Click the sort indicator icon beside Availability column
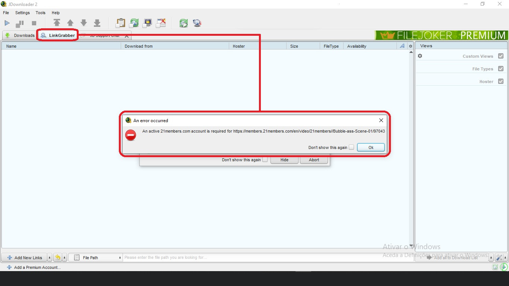Image resolution: width=509 pixels, height=286 pixels. click(402, 46)
